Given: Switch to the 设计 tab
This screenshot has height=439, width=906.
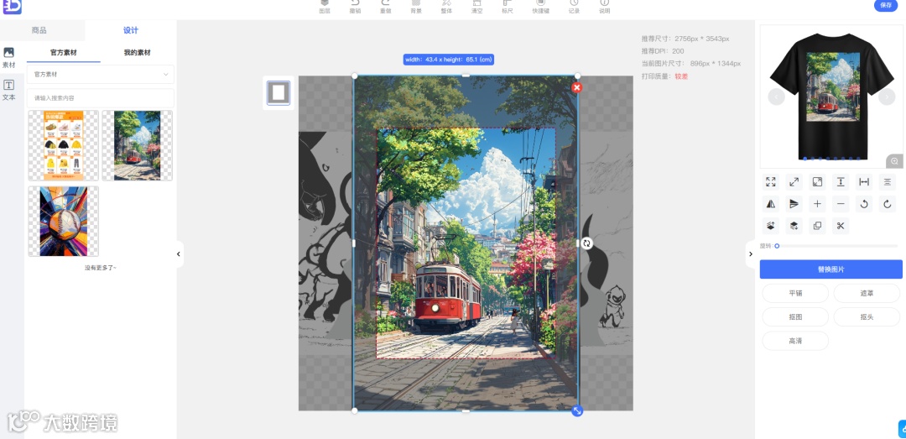Looking at the screenshot, I should 131,30.
